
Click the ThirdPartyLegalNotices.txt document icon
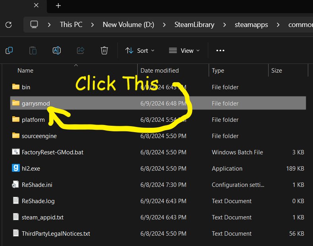click(x=16, y=233)
